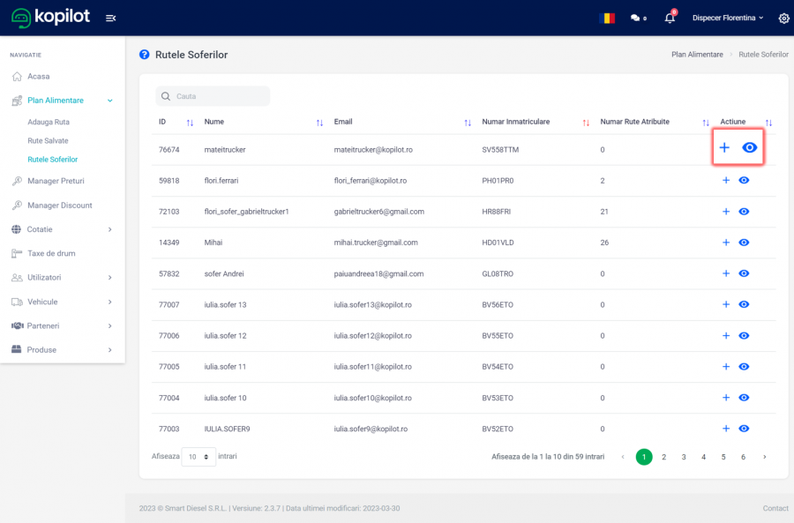Expand the Utilizatori menu
This screenshot has height=523, width=794.
62,277
